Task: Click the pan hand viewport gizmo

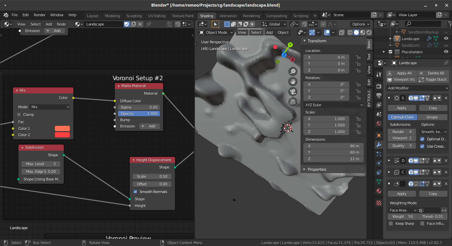Action: click(x=293, y=81)
